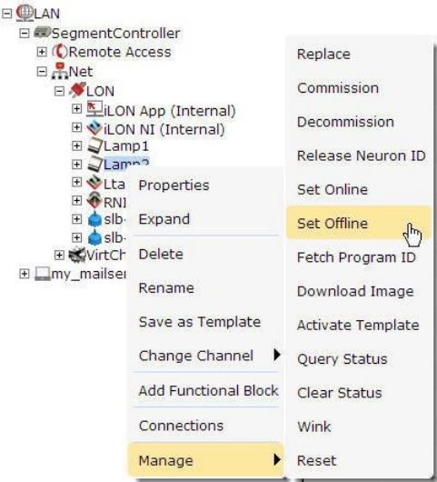
Task: Select the my_mailserver tree item
Action: [x=88, y=273]
